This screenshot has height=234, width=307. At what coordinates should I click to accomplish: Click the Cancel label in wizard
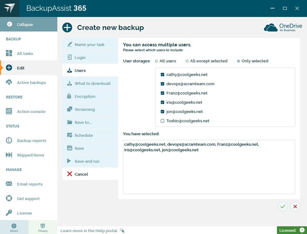(81, 174)
